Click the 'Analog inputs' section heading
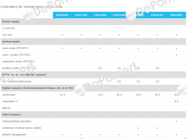This screenshot has width=187, height=139. pos(11,42)
